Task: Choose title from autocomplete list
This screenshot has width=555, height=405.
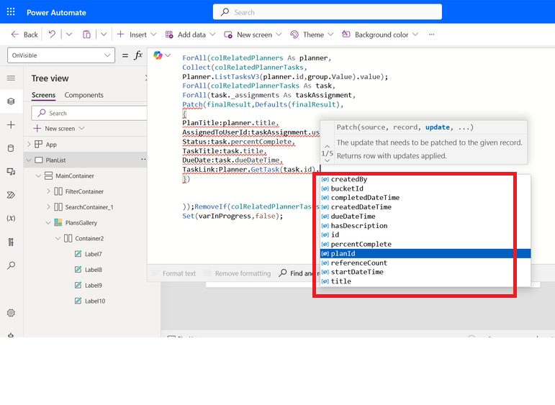Action: [x=425, y=281]
